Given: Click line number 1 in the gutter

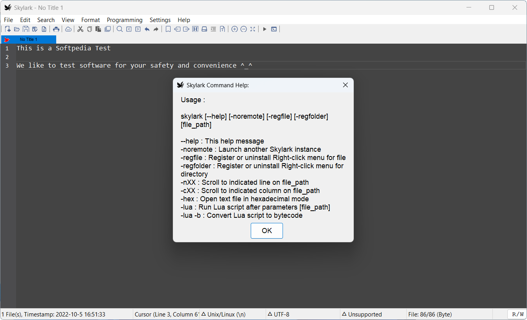Looking at the screenshot, I should click(7, 48).
